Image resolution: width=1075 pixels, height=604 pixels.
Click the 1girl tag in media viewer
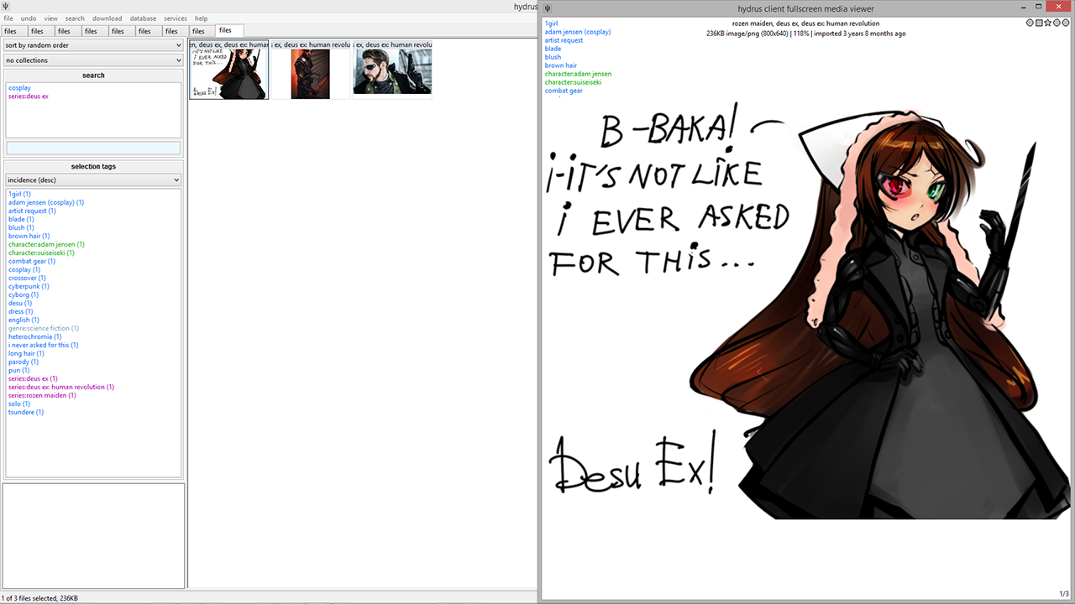coord(551,23)
